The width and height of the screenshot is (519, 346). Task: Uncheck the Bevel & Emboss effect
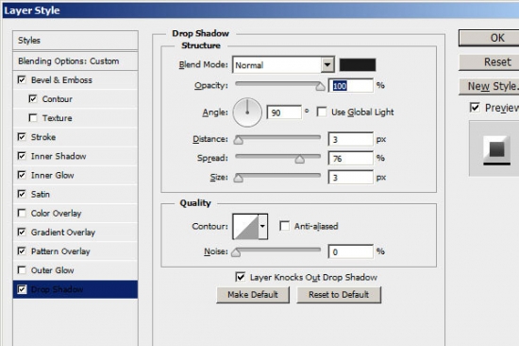[x=22, y=80]
